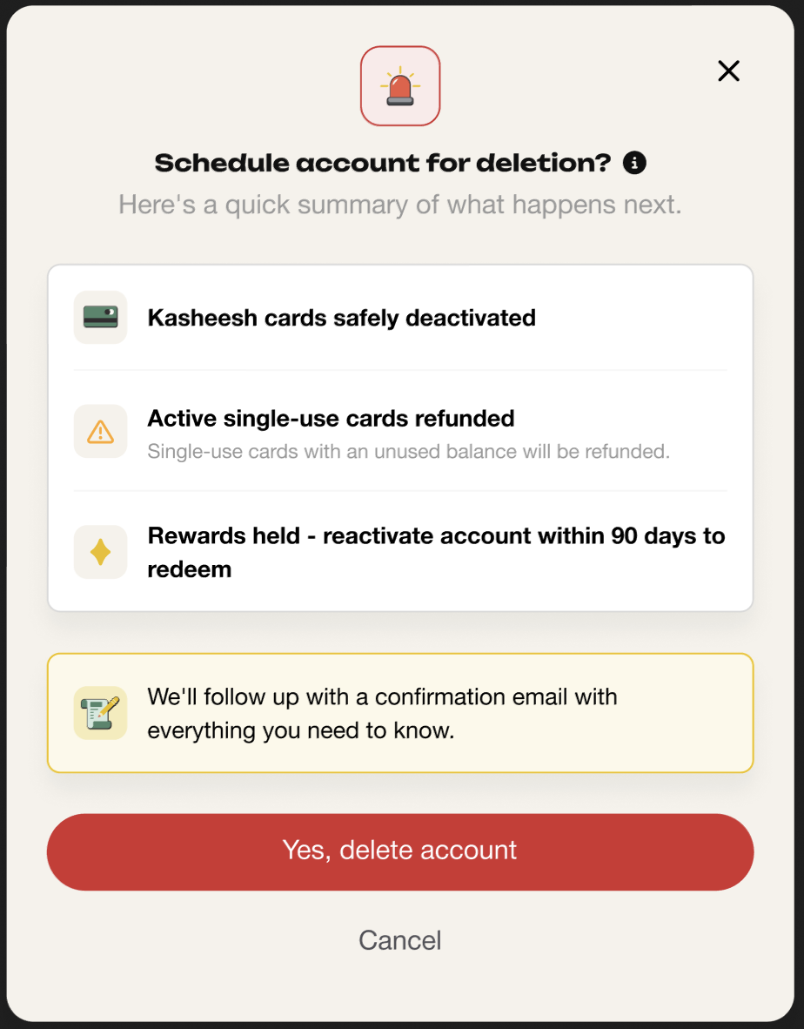Click the quick summary subtitle text
This screenshot has height=1029, width=804.
click(400, 205)
